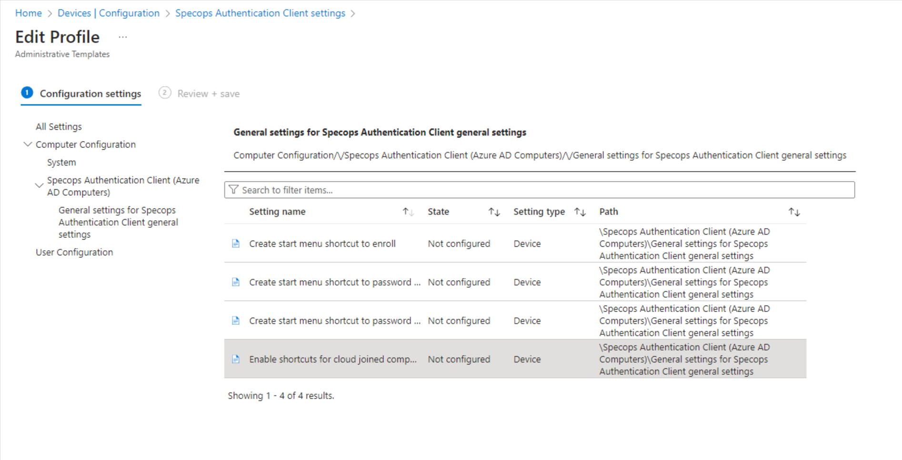Click the Setting type column header
The width and height of the screenshot is (902, 460).
click(539, 212)
